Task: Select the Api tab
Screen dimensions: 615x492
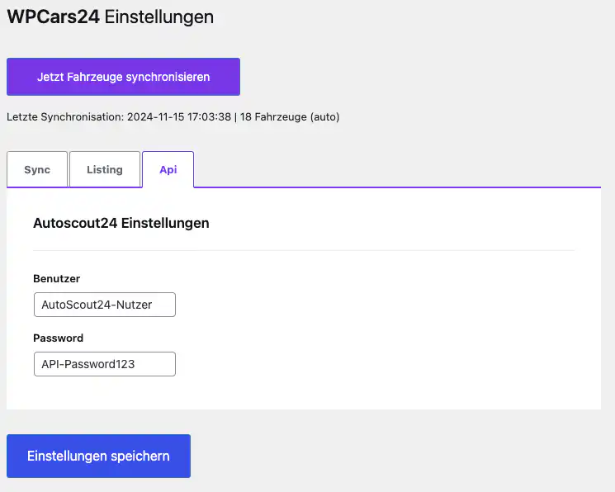Action: [x=168, y=169]
